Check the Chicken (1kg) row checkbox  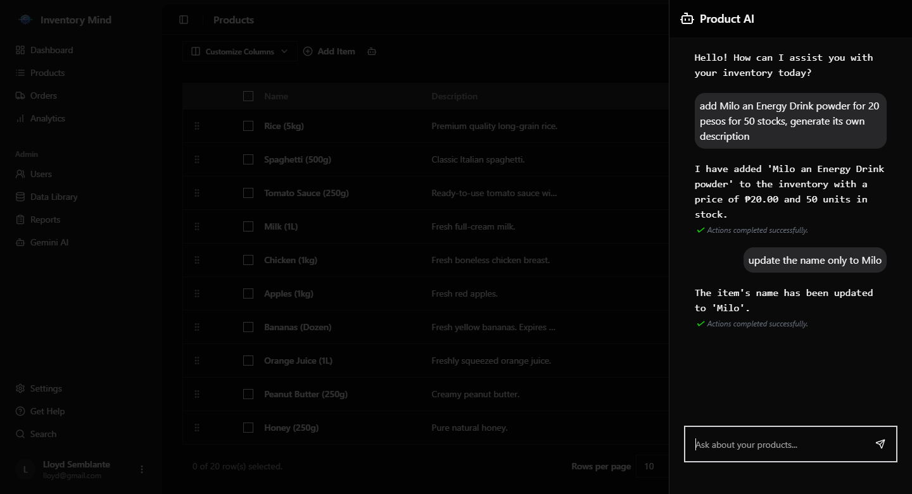[x=248, y=260]
